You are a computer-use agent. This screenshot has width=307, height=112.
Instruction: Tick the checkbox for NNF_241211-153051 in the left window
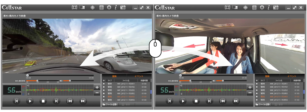[x=103, y=84]
